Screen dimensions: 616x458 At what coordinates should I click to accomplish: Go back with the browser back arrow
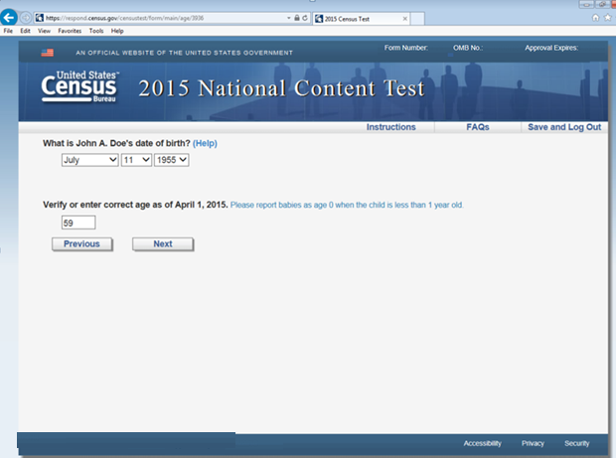[9, 17]
